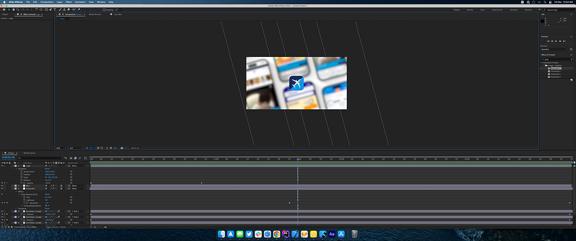Open the composition mini-flowchart icon
The image size is (576, 241).
coord(66,158)
